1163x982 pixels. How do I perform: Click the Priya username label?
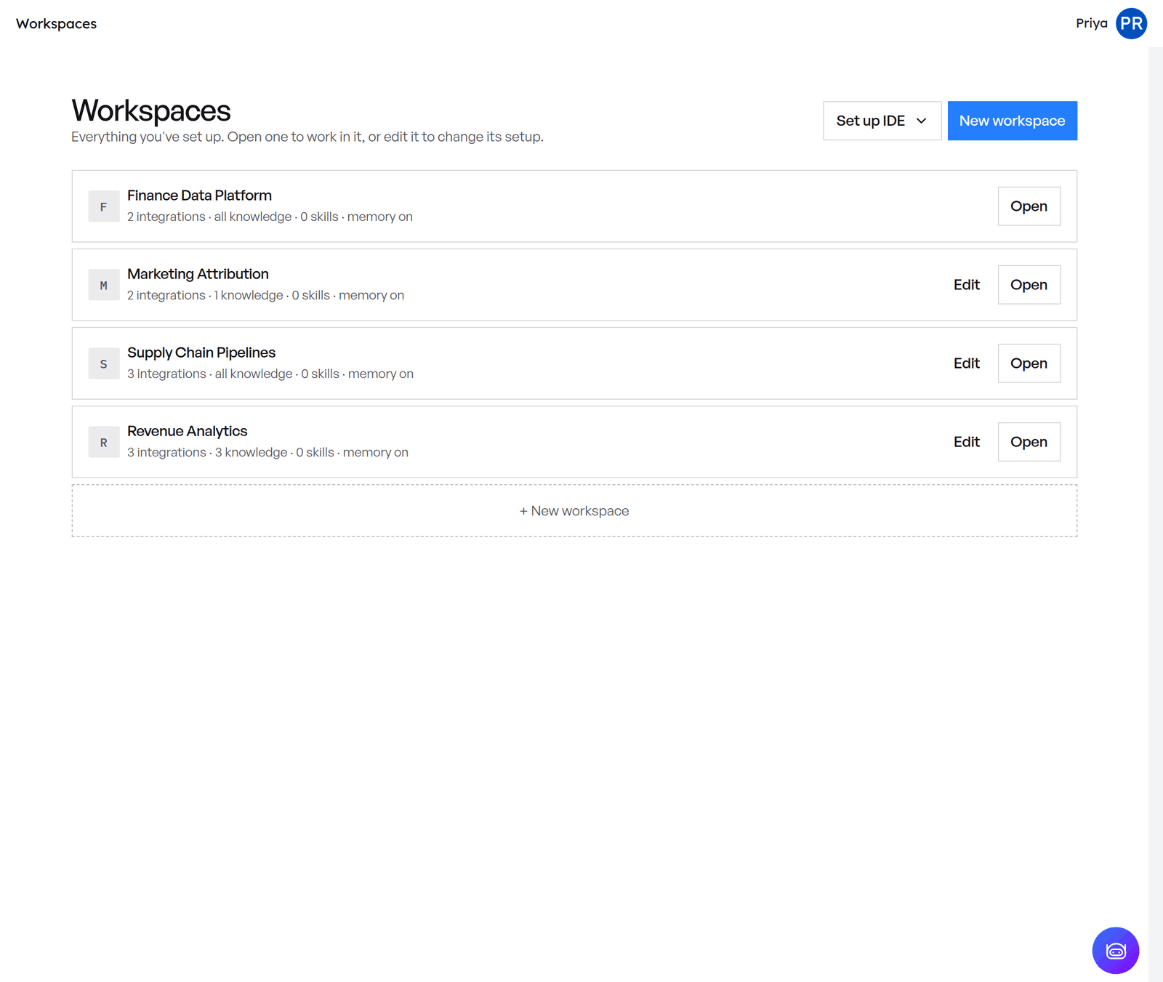[1091, 23]
